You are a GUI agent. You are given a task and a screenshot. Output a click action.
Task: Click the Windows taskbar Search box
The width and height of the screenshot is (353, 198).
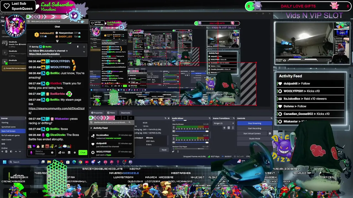[x=24, y=162]
